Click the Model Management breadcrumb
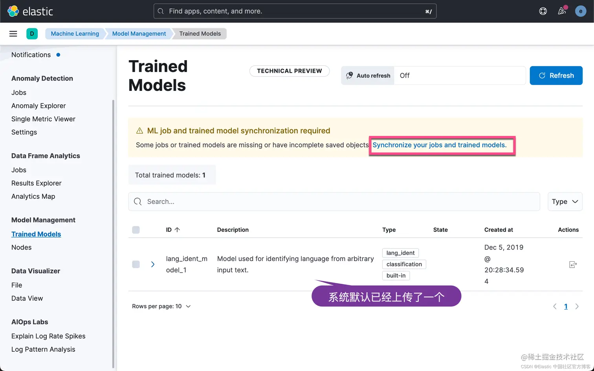Viewport: 594px width, 371px height. point(139,34)
